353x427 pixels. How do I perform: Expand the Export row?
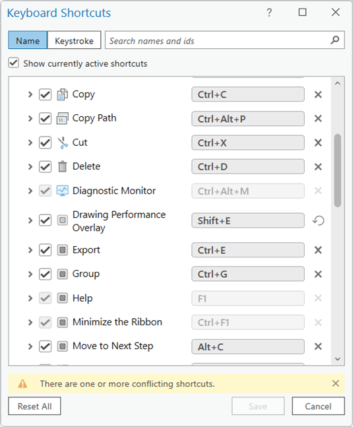coord(30,250)
